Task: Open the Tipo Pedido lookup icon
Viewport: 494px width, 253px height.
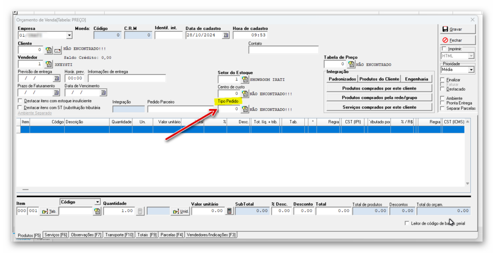Action: (x=245, y=109)
